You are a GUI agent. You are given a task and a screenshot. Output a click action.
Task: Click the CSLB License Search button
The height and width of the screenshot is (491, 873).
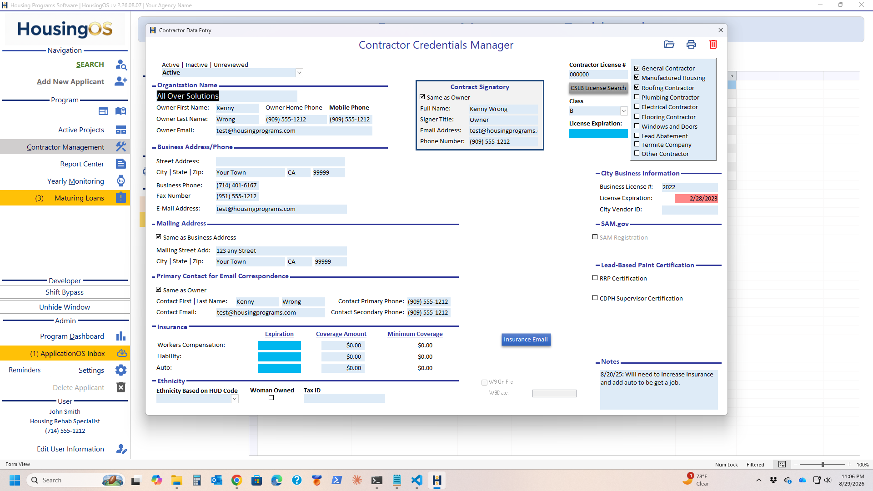(598, 88)
